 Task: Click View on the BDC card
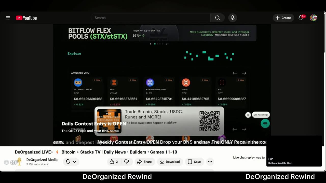coord(97,80)
